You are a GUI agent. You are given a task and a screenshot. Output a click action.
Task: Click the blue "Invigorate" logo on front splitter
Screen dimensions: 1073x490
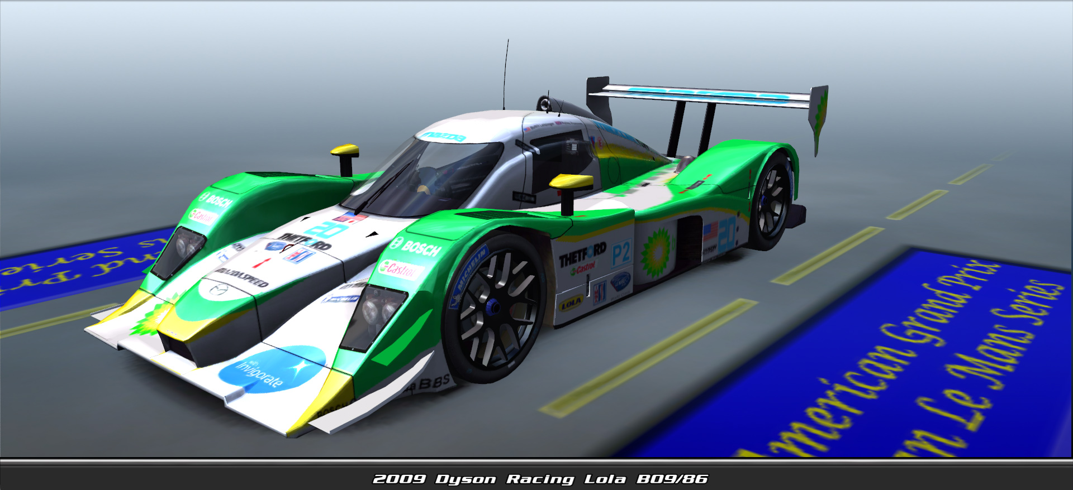272,369
